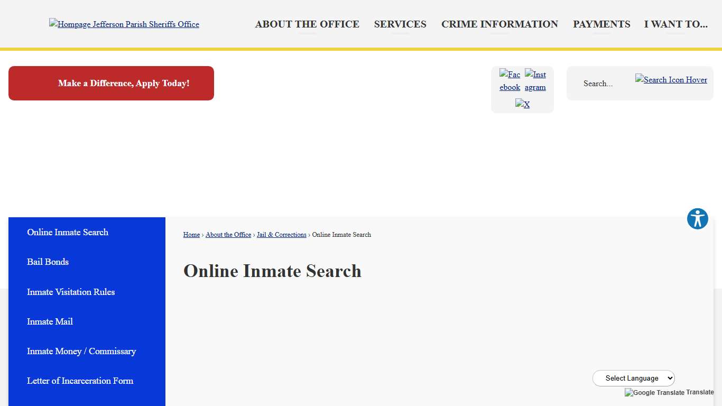The width and height of the screenshot is (722, 406).
Task: Click the Jefferson Parish Sheriffs Office logo
Action: (x=124, y=24)
